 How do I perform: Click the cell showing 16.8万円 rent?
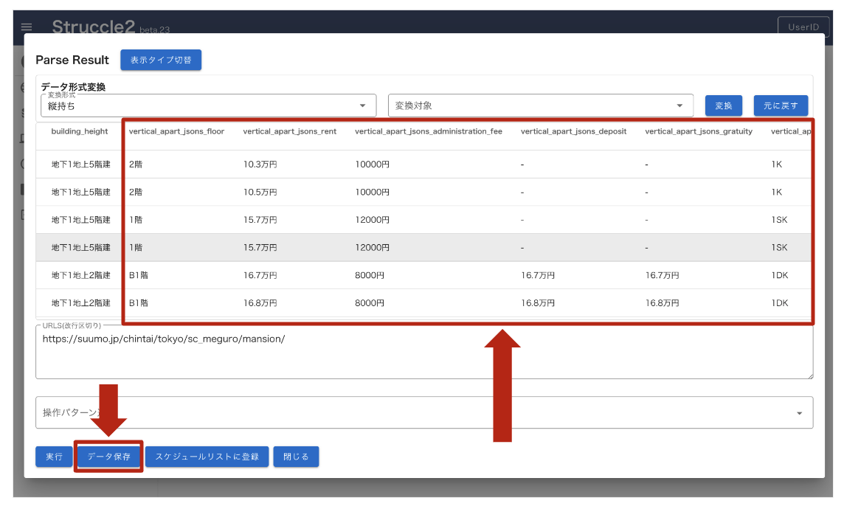(x=260, y=302)
